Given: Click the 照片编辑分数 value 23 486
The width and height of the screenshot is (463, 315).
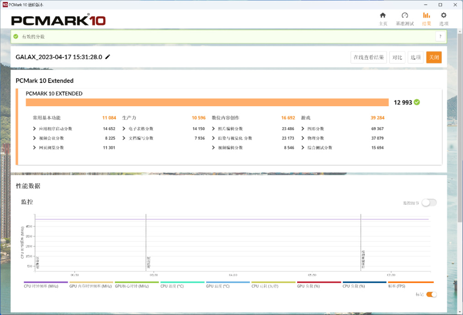Looking at the screenshot, I should (x=288, y=129).
